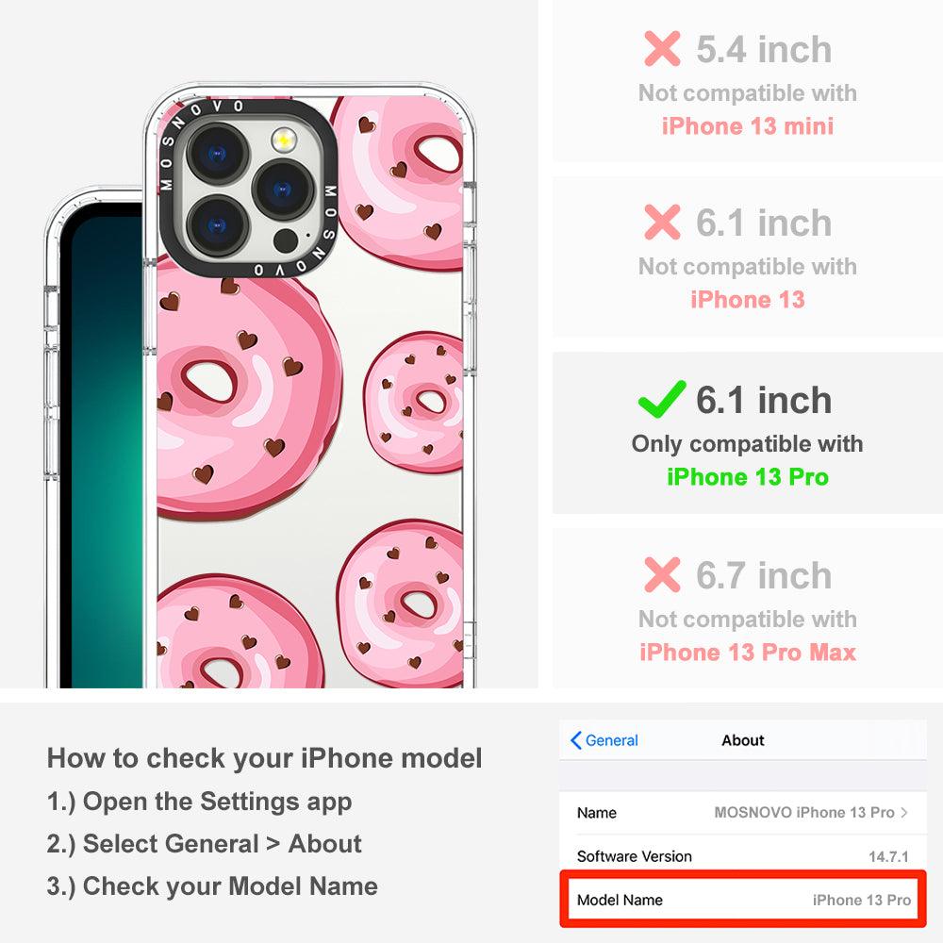Click the red X beside iPhone 13 6.1 inch

click(662, 222)
